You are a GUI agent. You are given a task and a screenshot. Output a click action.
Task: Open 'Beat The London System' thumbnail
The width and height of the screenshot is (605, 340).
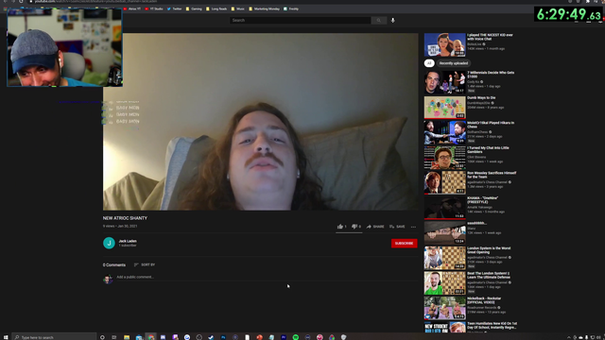(445, 282)
